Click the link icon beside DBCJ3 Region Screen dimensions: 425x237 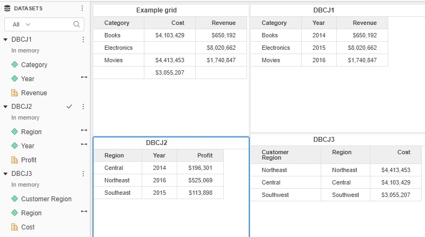tap(84, 213)
